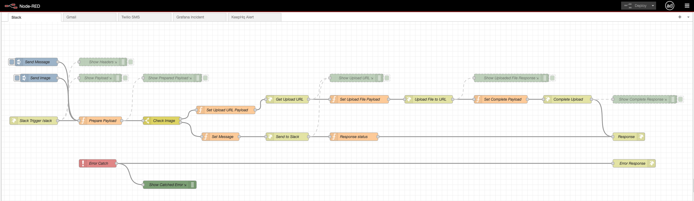Viewport: 694px width, 201px height.
Task: Click the http response icon on Response node
Action: tap(641, 137)
